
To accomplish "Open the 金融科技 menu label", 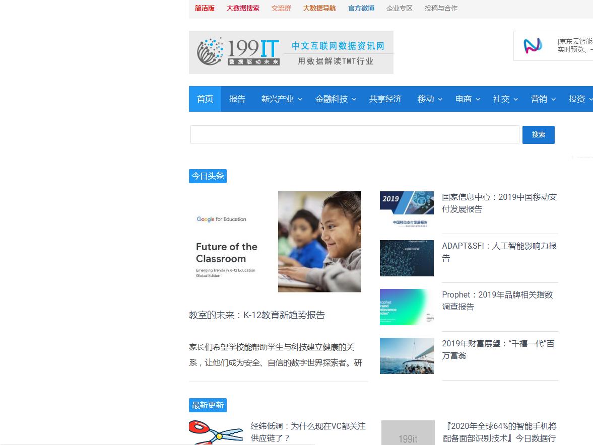I will tap(332, 99).
